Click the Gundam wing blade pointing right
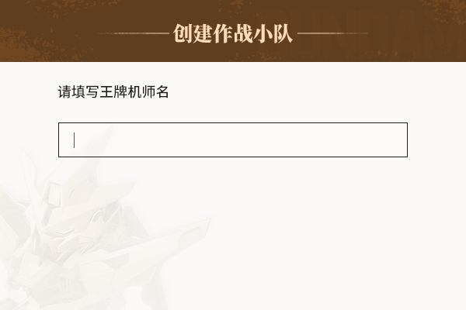Screen dimensions: 466x310 (x=166, y=240)
